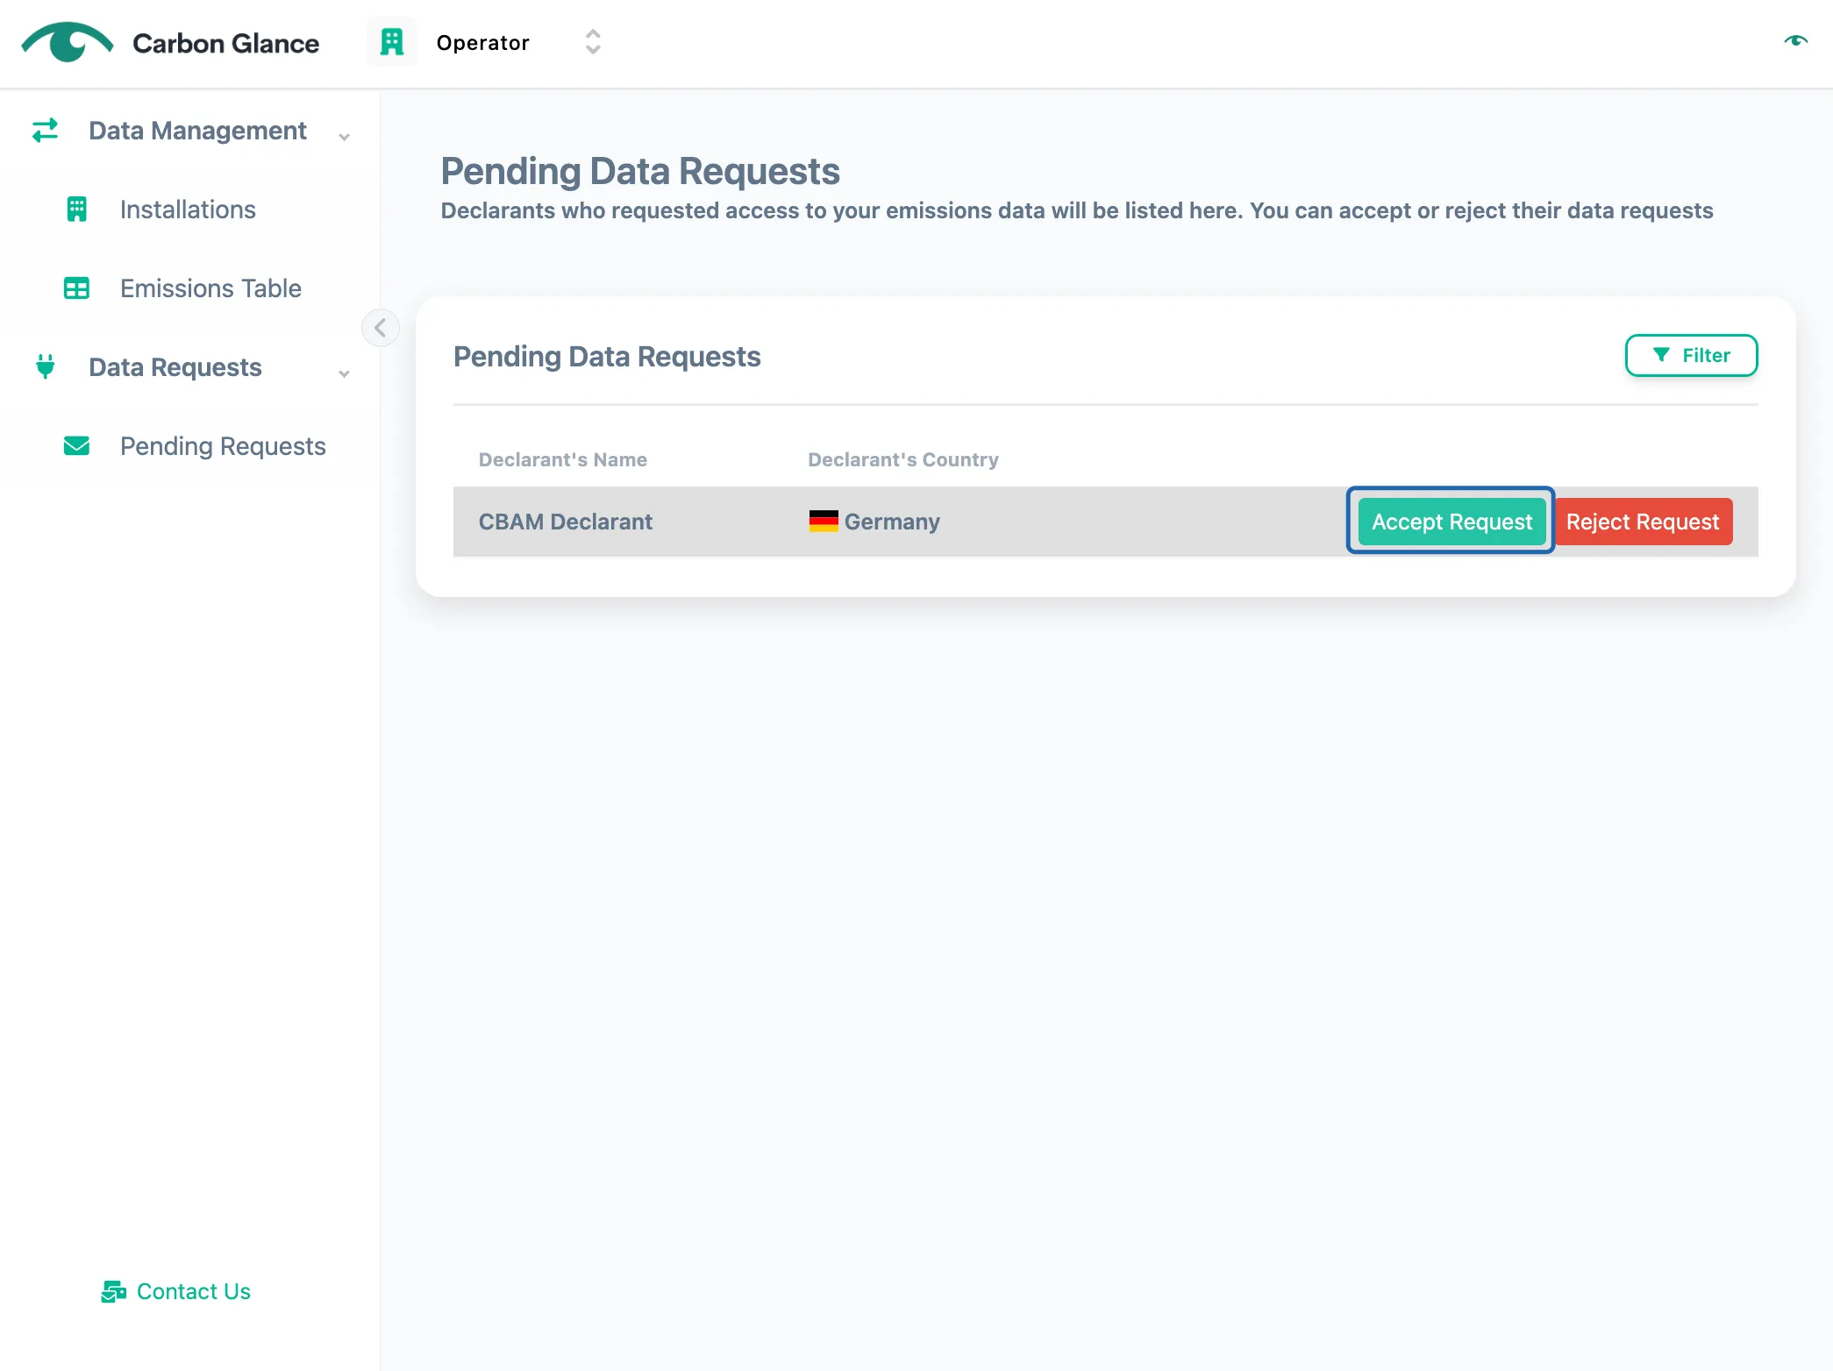Click the Germany country text
1833x1371 pixels.
pos(892,522)
